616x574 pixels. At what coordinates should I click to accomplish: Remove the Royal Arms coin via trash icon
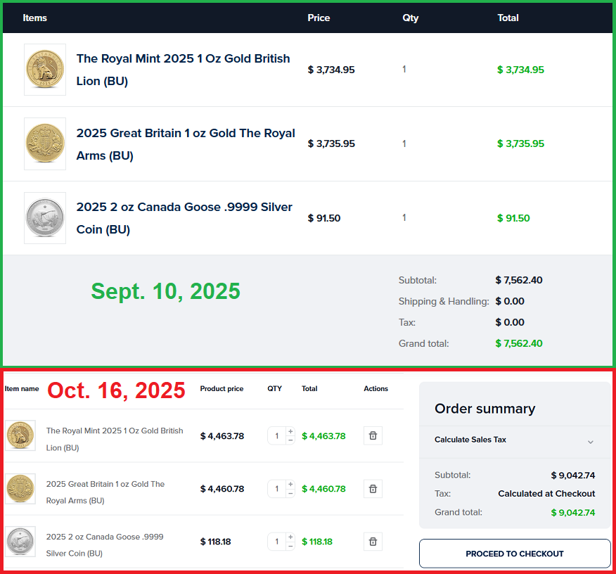[373, 489]
